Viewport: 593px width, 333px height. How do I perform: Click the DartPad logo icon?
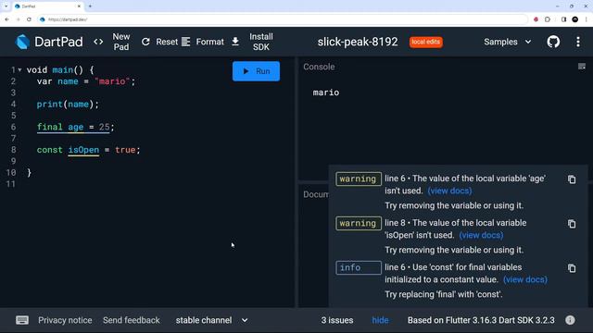[22, 42]
